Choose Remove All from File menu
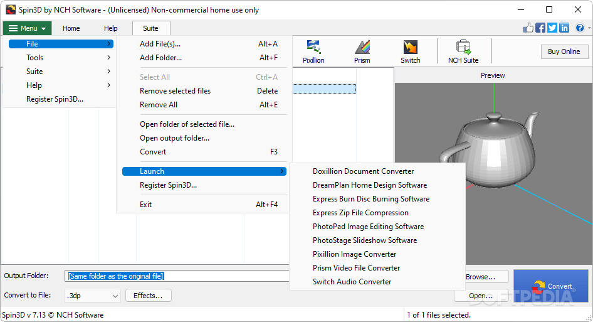Viewport: 593px width, 322px height. 204,105
